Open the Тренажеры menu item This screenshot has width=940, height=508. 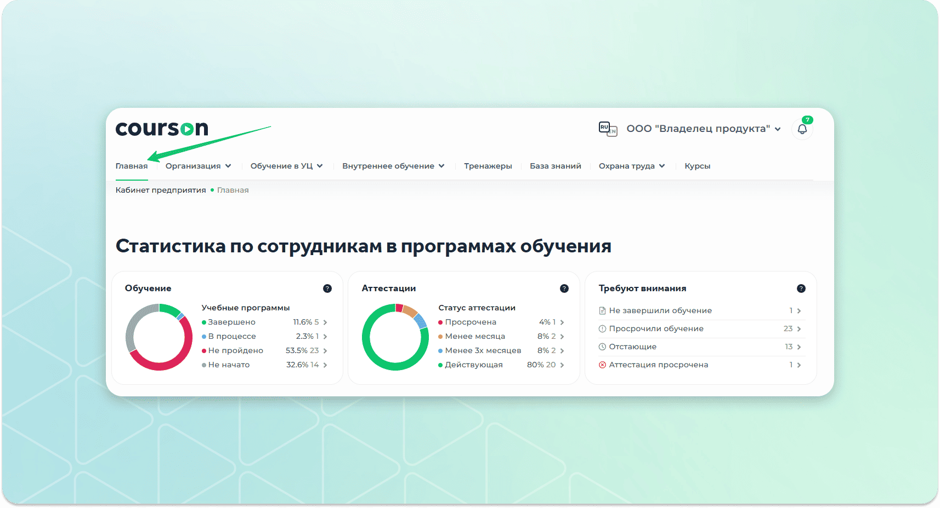[x=488, y=166]
